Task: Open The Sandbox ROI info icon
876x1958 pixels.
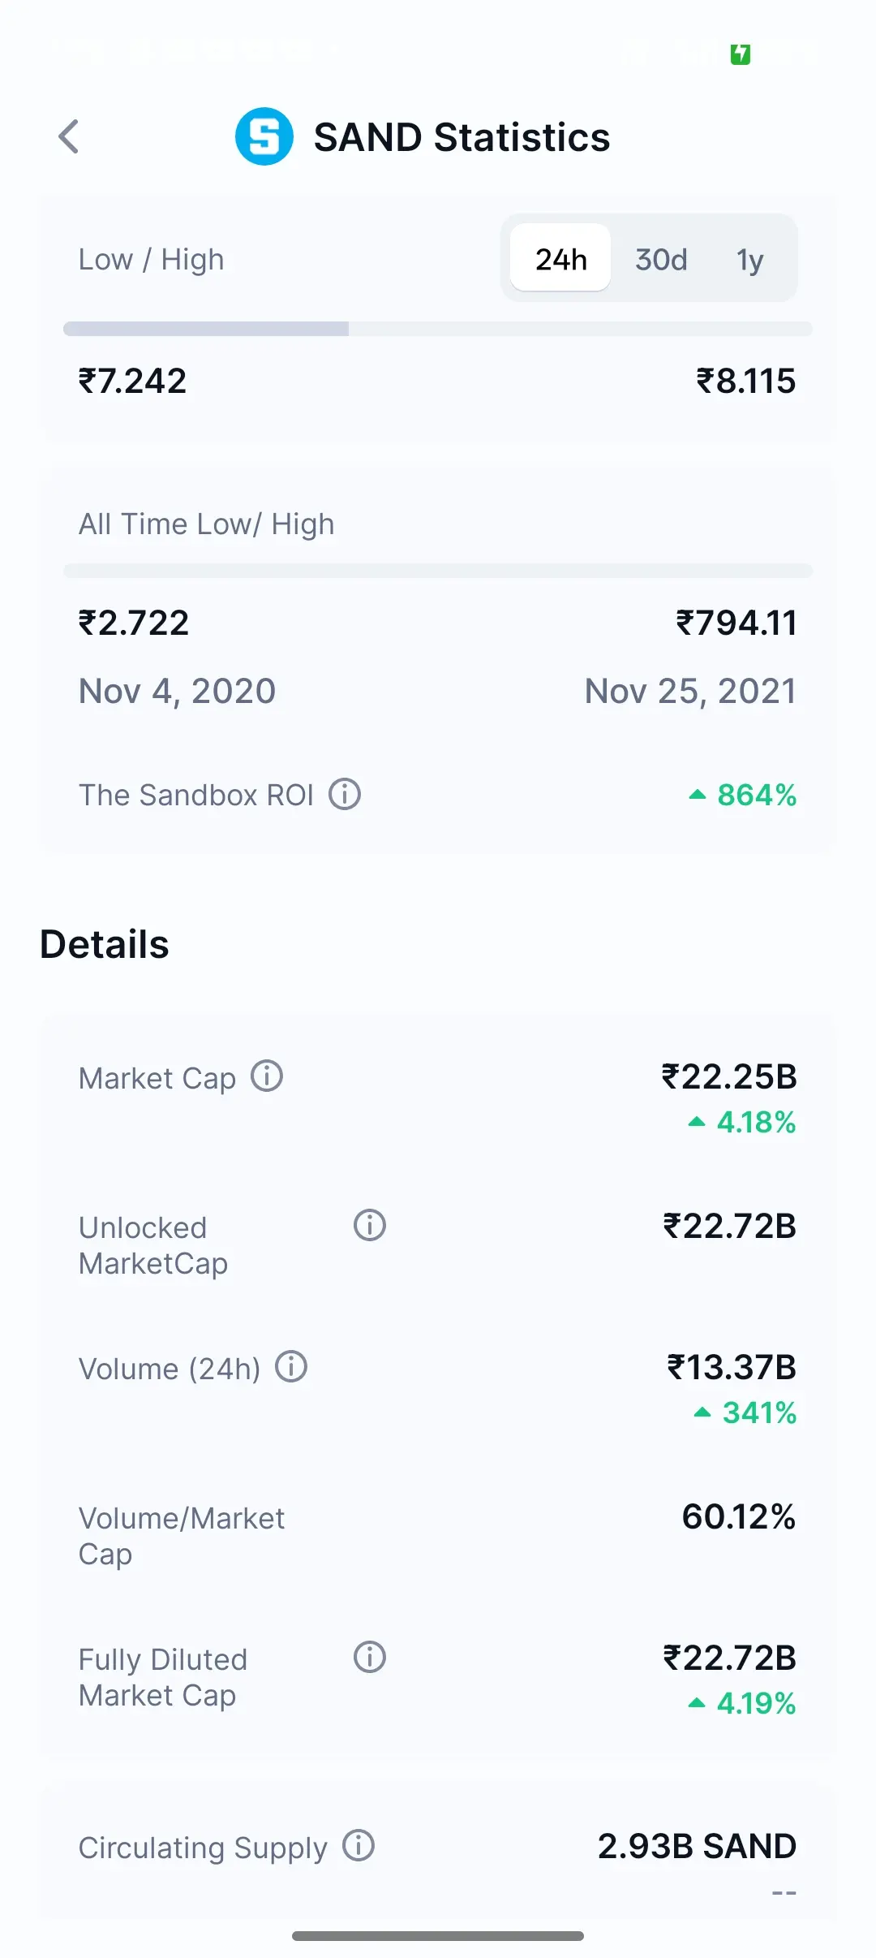Action: pos(345,794)
